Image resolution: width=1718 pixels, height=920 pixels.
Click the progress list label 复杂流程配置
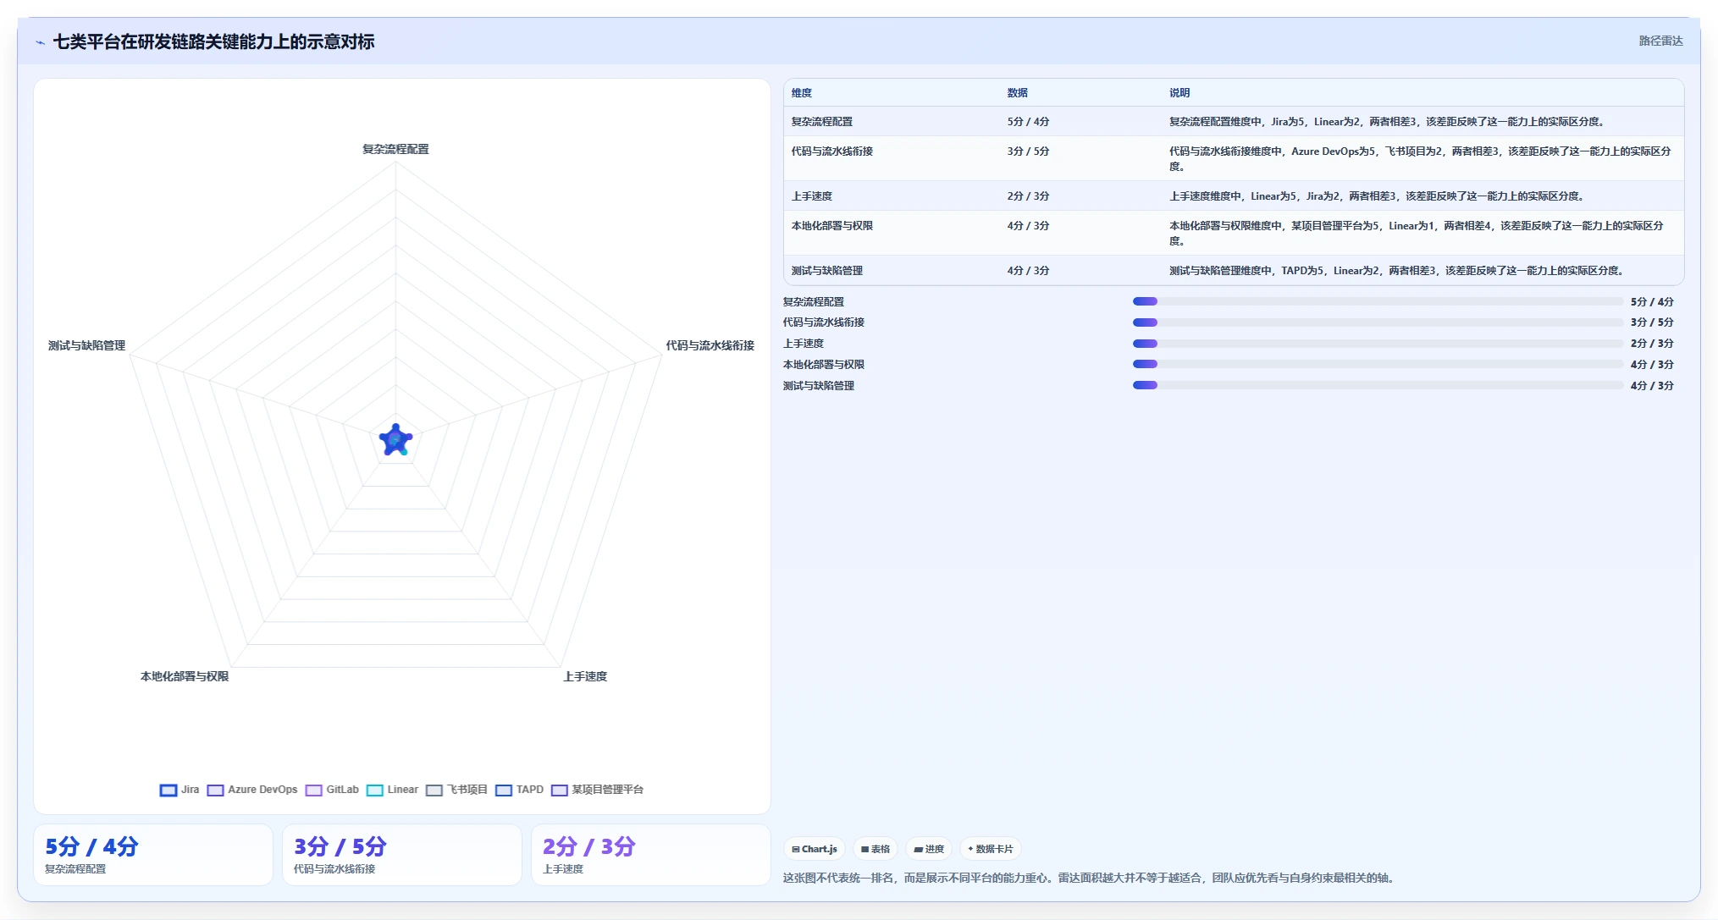(x=814, y=301)
